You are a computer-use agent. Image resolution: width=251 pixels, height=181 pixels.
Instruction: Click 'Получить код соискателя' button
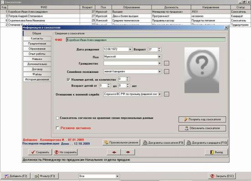point(202,120)
